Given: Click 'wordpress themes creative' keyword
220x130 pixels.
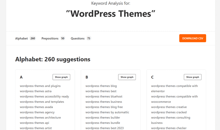Looking at the screenshot, I should pyautogui.click(x=169, y=107).
